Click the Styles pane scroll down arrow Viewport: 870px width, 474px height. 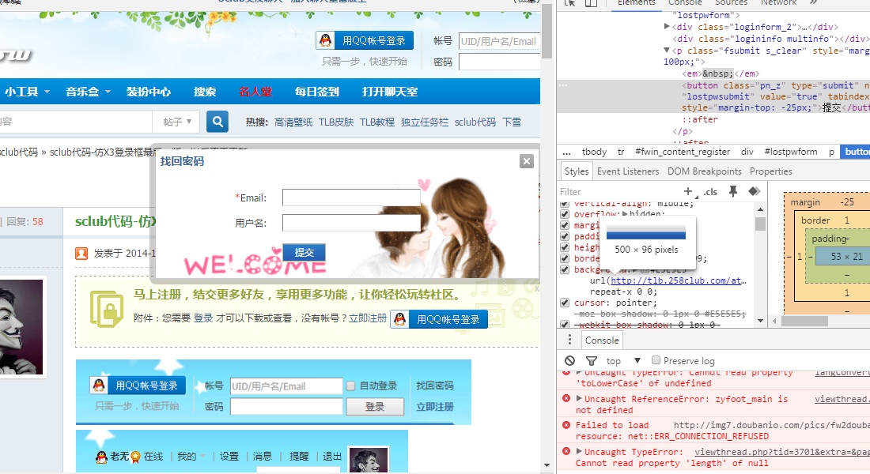pyautogui.click(x=760, y=321)
